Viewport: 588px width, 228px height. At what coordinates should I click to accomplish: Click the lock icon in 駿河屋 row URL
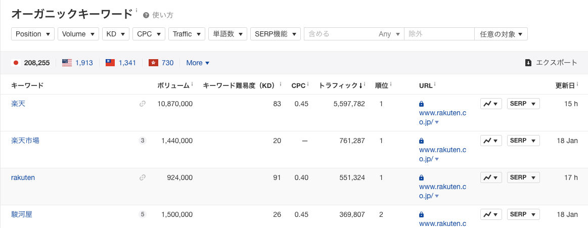pyautogui.click(x=421, y=215)
